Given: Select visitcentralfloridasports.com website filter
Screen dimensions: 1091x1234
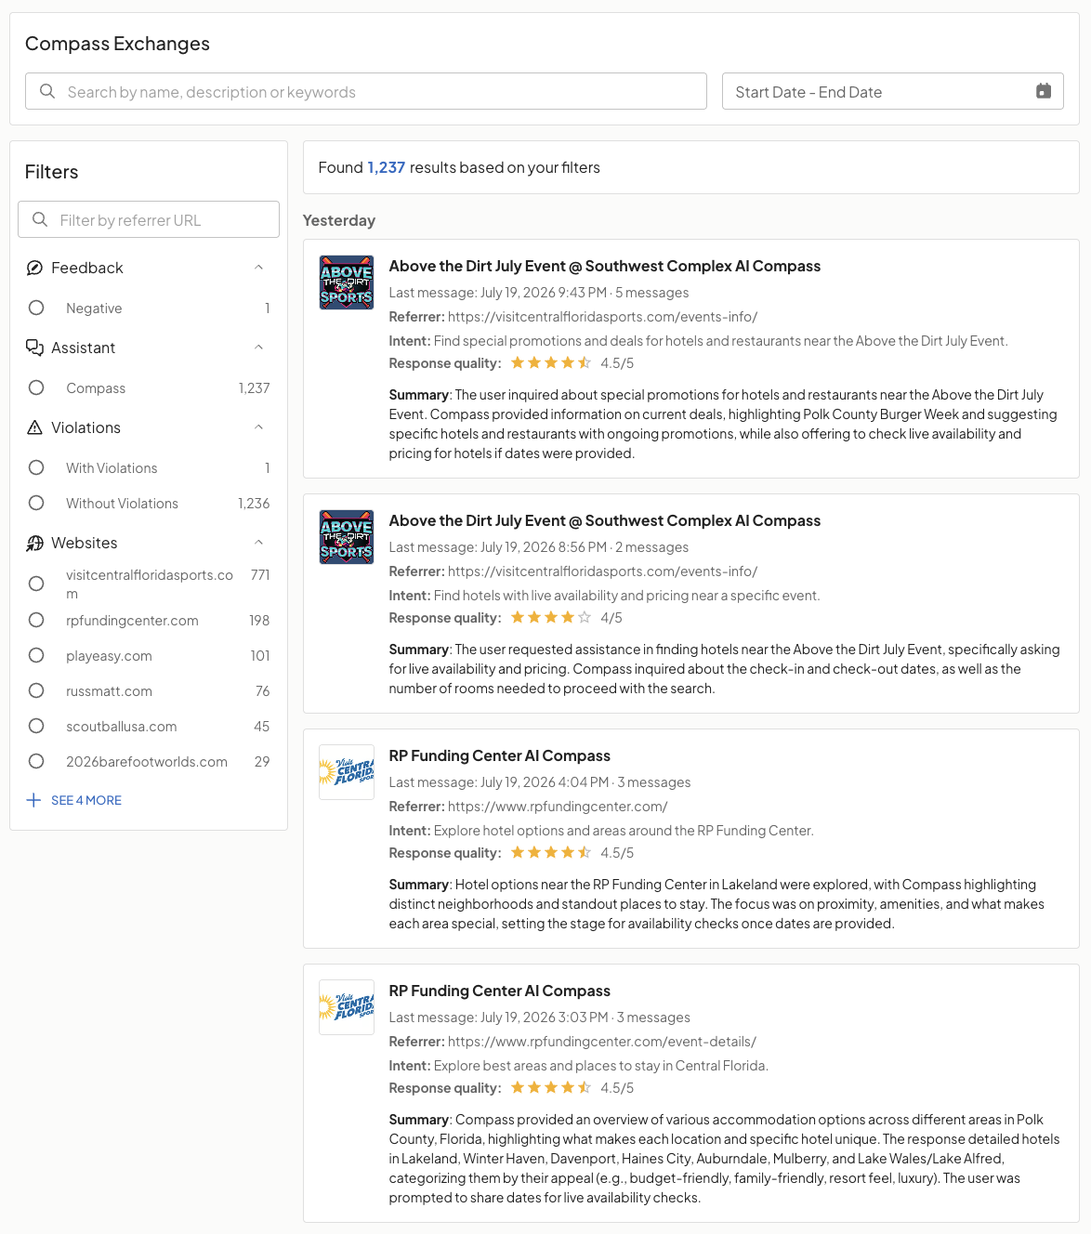Looking at the screenshot, I should pos(36,584).
